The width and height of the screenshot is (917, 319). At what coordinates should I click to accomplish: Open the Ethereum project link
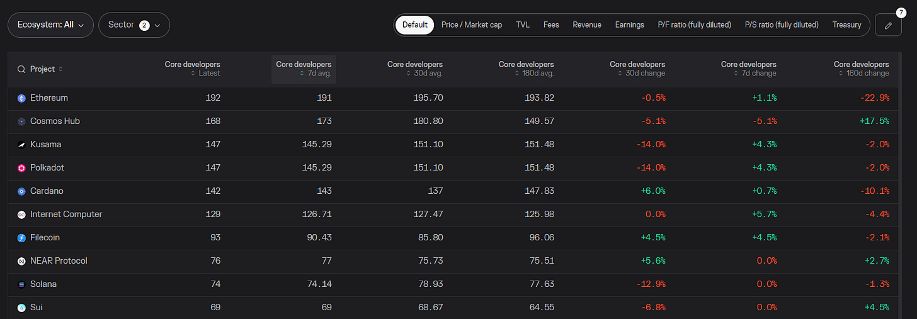coord(49,98)
